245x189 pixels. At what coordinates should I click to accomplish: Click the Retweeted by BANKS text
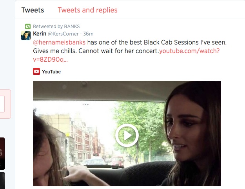pyautogui.click(x=56, y=27)
